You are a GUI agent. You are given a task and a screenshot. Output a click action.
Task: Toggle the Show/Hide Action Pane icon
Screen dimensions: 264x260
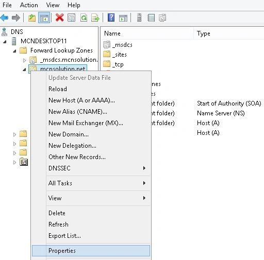pos(123,18)
